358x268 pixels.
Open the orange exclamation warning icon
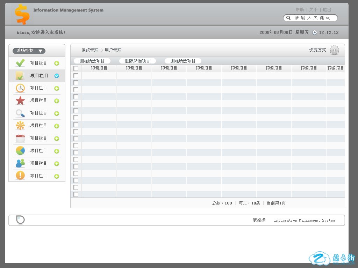click(x=20, y=176)
